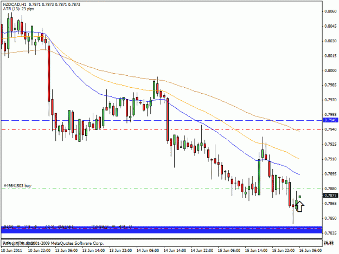The height and width of the screenshot is (254, 339).
Task: Click the 10 Jun 22:00 time label
Action: 40,250
